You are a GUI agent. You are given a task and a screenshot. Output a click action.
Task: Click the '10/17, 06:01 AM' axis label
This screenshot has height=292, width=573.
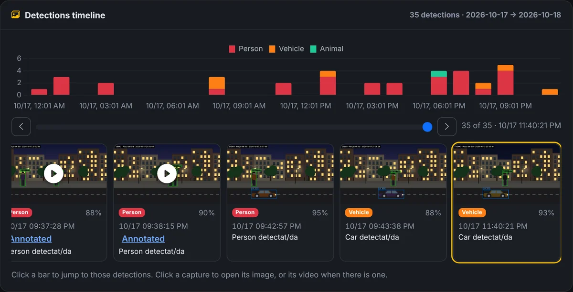(x=172, y=106)
